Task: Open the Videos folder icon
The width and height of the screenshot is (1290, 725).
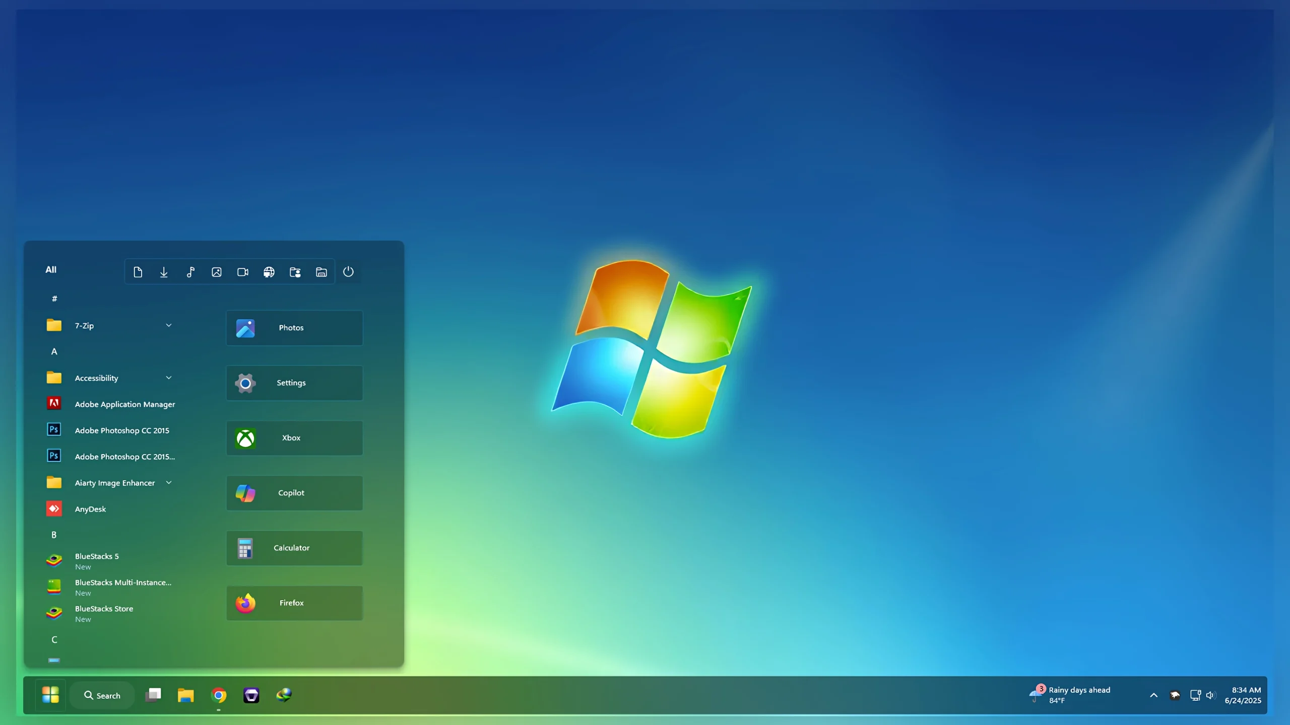Action: [x=243, y=272]
